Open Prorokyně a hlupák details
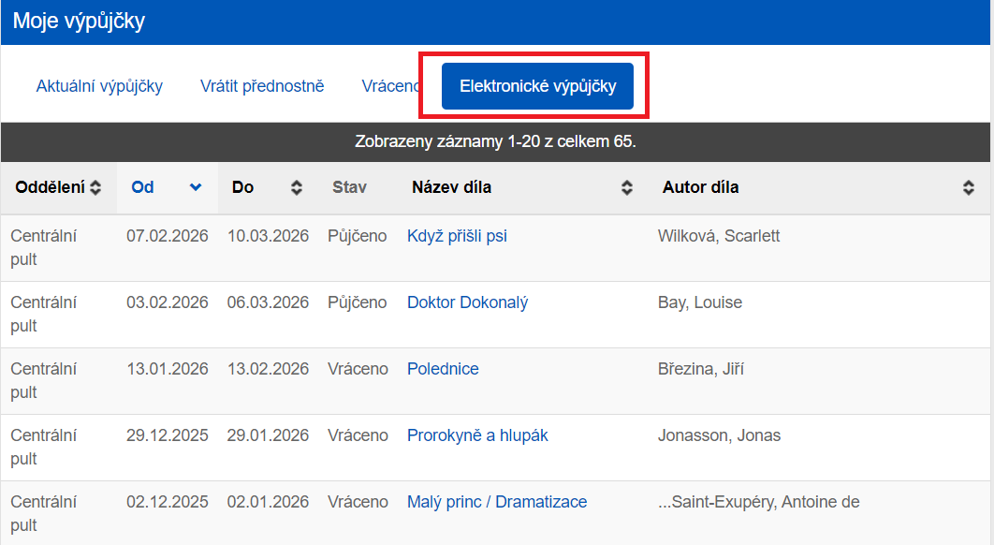This screenshot has width=994, height=545. click(x=477, y=435)
